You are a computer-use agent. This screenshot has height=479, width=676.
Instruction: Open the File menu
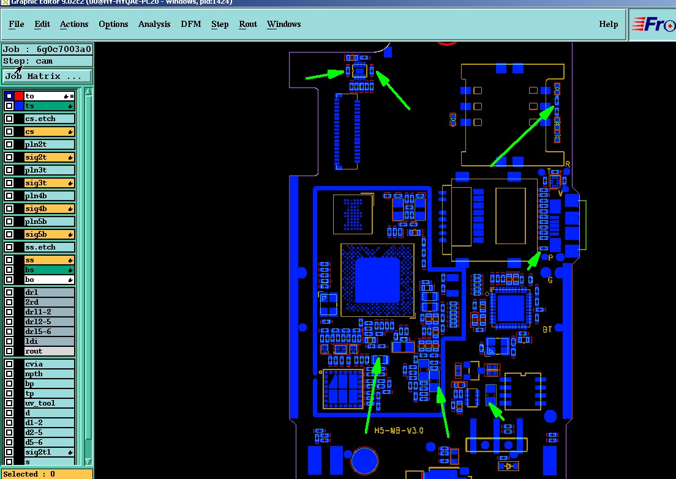point(17,24)
